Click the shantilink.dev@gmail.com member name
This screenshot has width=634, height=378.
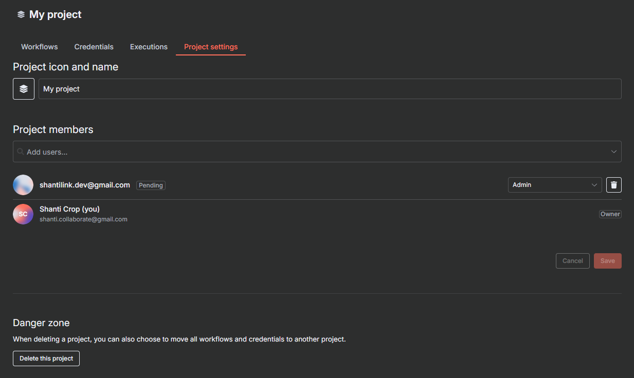pyautogui.click(x=85, y=185)
